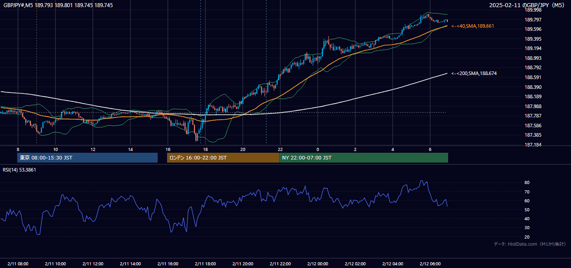Image resolution: width=571 pixels, height=268 pixels.
Task: Click the 2/11 16:00 date label
Action: pos(168,264)
